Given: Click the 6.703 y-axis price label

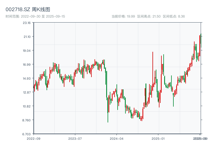Looking at the screenshot, I should click(27, 134).
